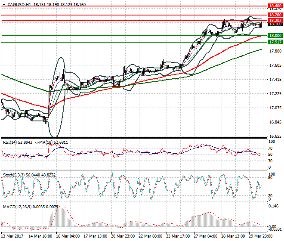
Task: Click the 17.800 price axis value
Action: [275, 51]
